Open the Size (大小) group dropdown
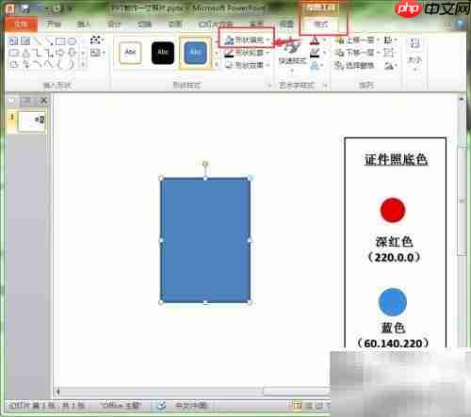 coord(414,54)
